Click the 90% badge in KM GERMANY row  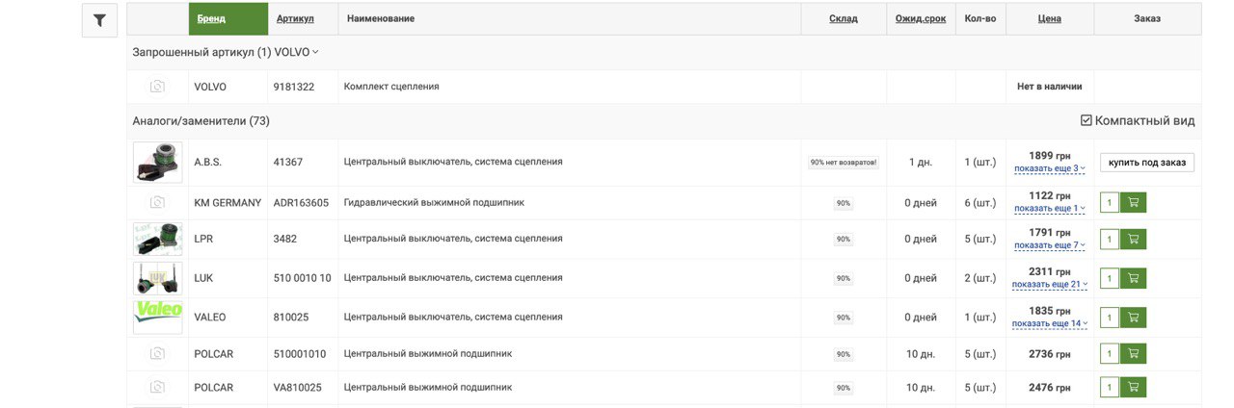pos(844,203)
